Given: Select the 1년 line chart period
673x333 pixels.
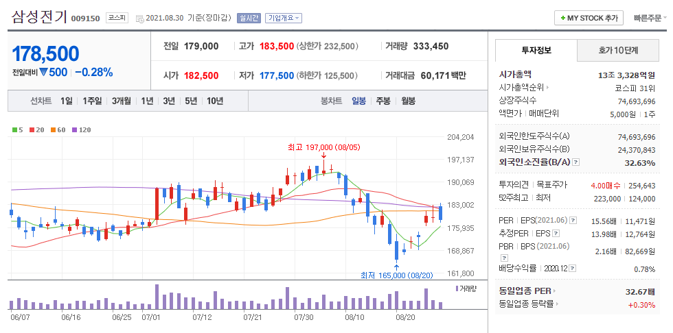Looking at the screenshot, I should 147,101.
